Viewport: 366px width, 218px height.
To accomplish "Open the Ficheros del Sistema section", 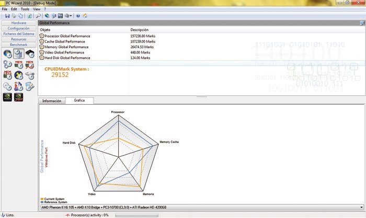I will [19, 34].
